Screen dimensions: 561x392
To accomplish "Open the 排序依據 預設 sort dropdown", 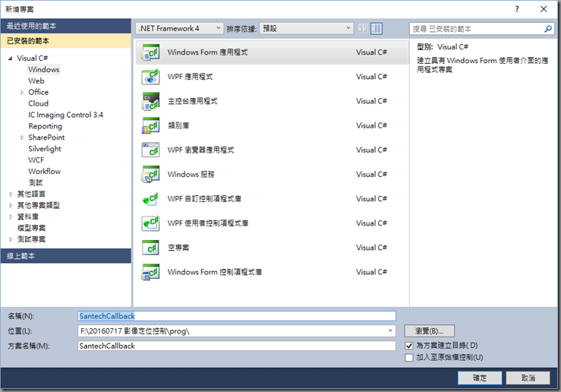I will (306, 28).
